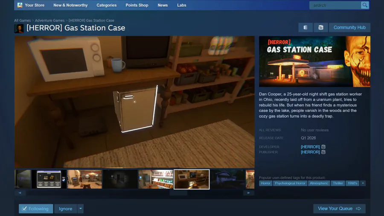
Task: Click the database icon next to developer HERROR
Action: pyautogui.click(x=323, y=147)
